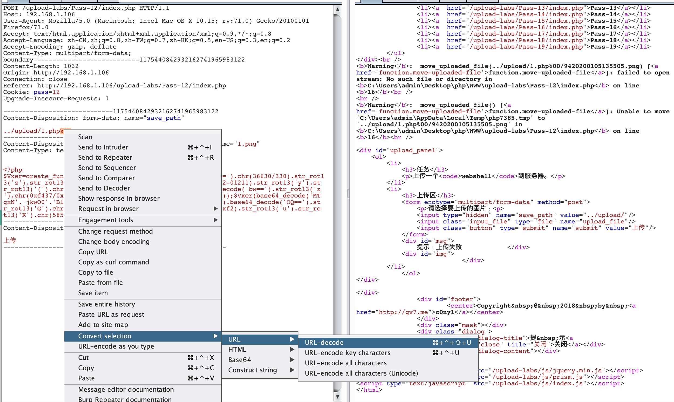Image resolution: width=674 pixels, height=402 pixels.
Task: Choose Send to Sequencer
Action: tap(143, 168)
